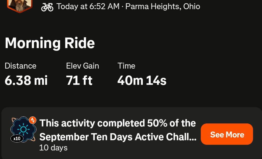This screenshot has width=262, height=159.
Task: Click the x10 multiplier badge
Action: click(x=17, y=138)
